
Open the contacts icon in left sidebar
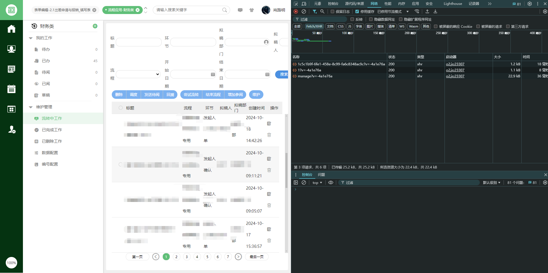point(11,49)
